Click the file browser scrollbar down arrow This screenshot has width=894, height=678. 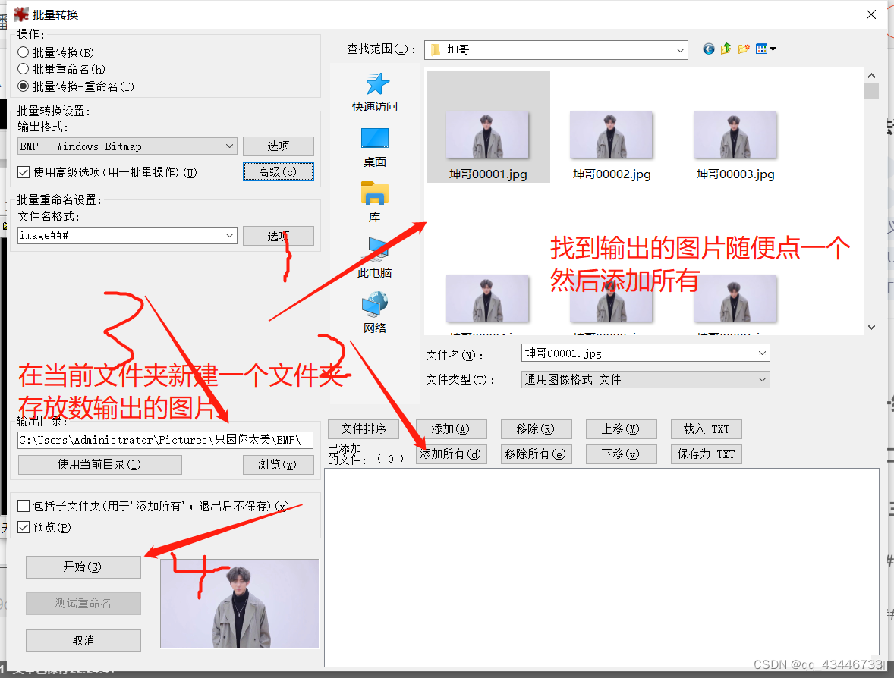pyautogui.click(x=871, y=327)
